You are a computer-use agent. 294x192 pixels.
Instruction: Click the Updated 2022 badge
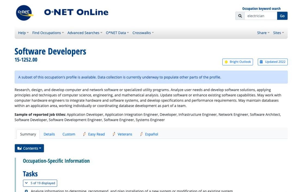(x=272, y=62)
